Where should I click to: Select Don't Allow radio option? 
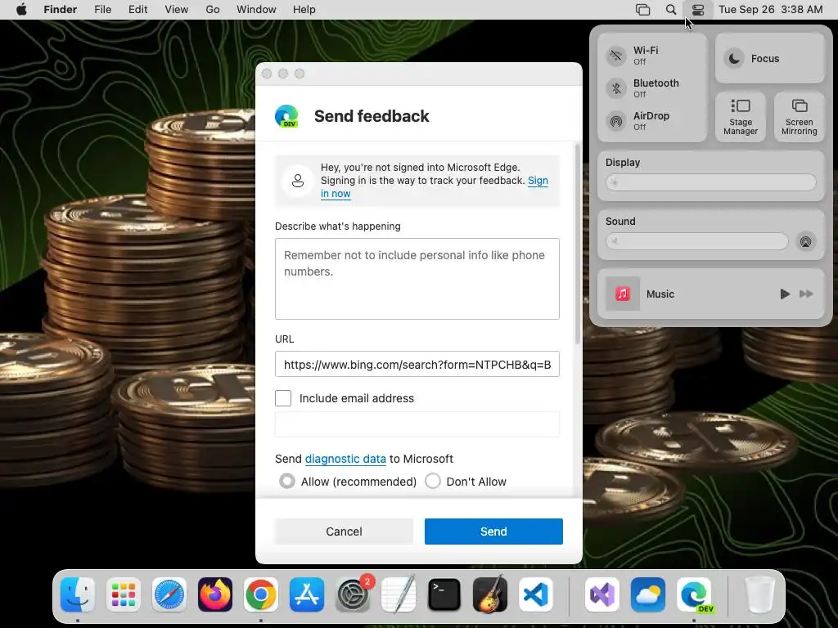432,481
